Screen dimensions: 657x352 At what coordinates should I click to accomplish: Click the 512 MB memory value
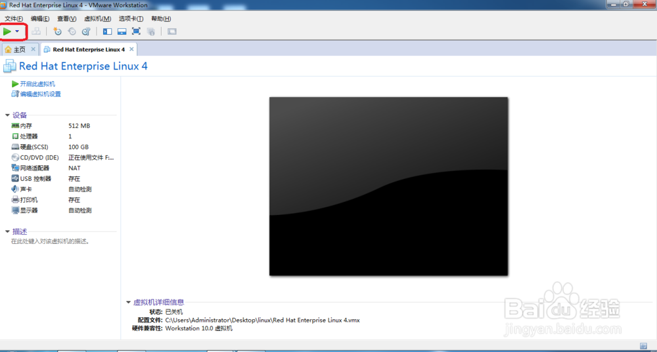point(79,126)
